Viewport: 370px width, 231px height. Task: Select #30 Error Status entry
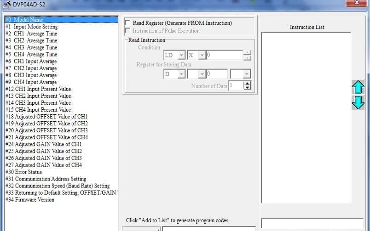(23, 172)
